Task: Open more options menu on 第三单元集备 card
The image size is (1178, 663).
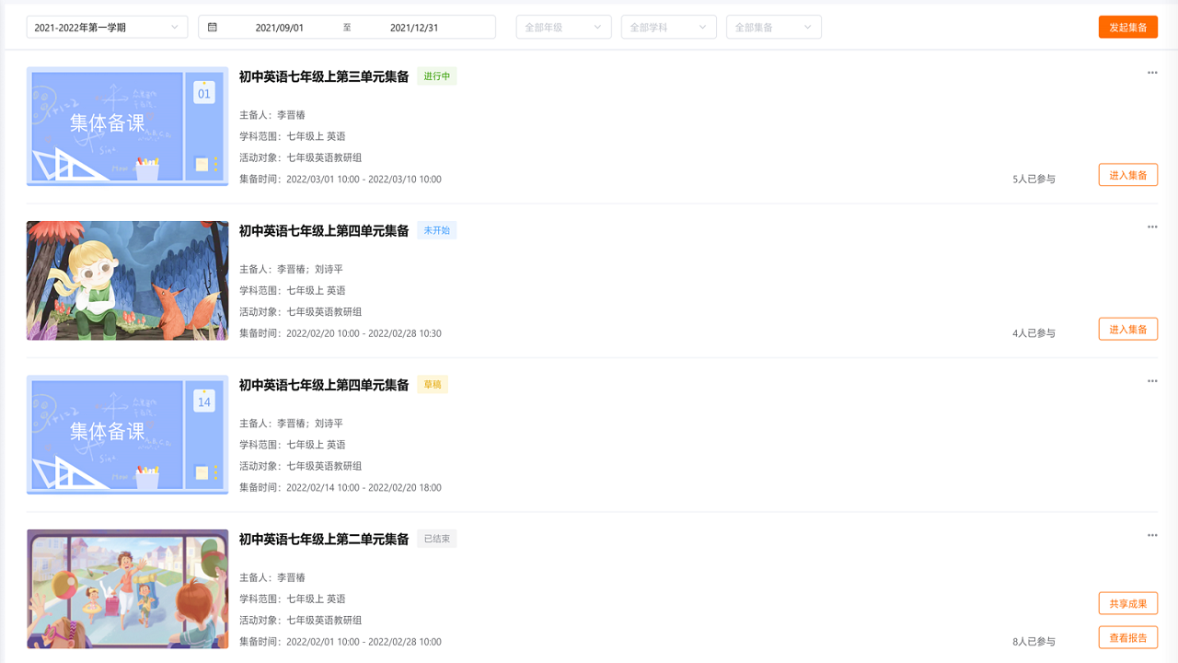Action: pyautogui.click(x=1151, y=72)
